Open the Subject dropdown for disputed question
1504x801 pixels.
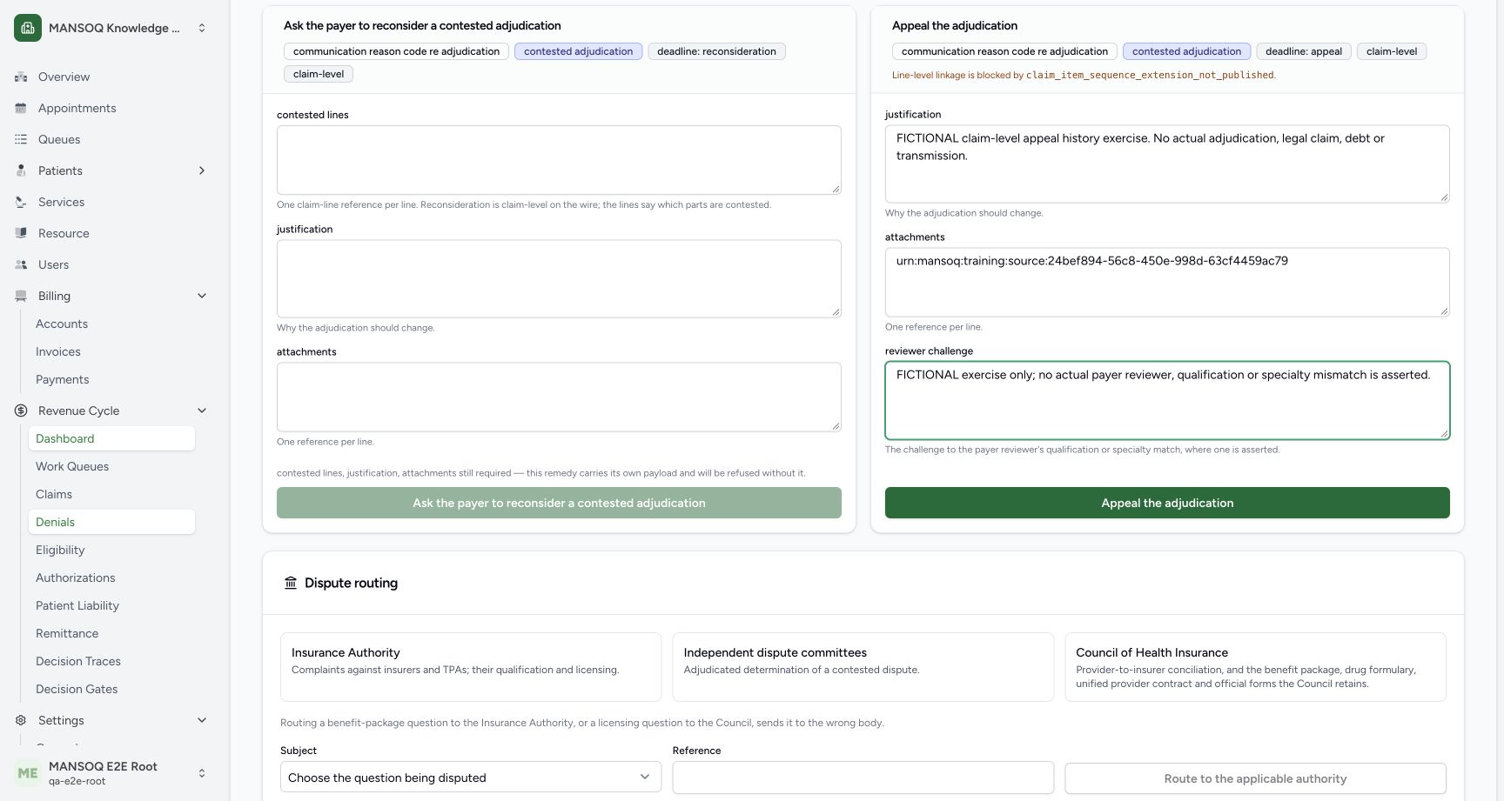471,778
